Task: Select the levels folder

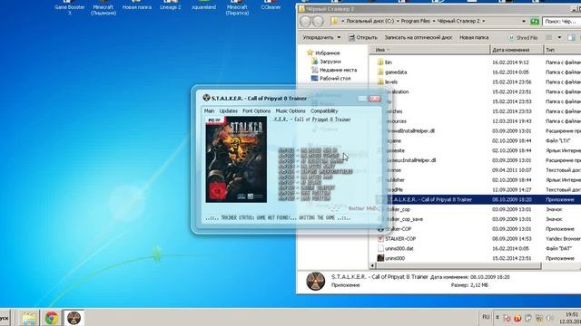Action: [x=388, y=81]
